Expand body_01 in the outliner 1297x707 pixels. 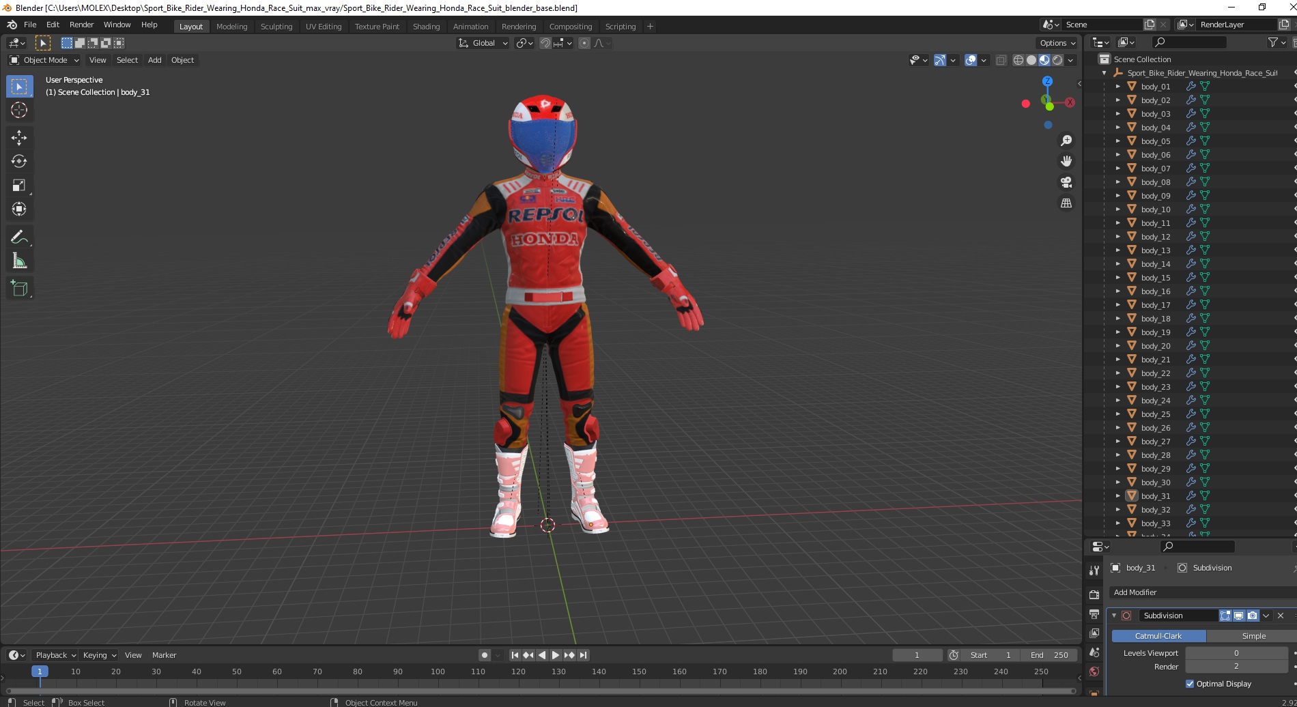pos(1117,87)
